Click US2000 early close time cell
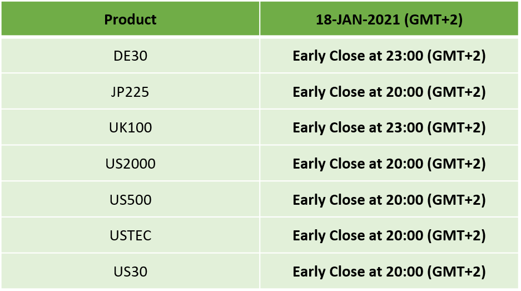The height and width of the screenshot is (291, 521). pos(389,163)
